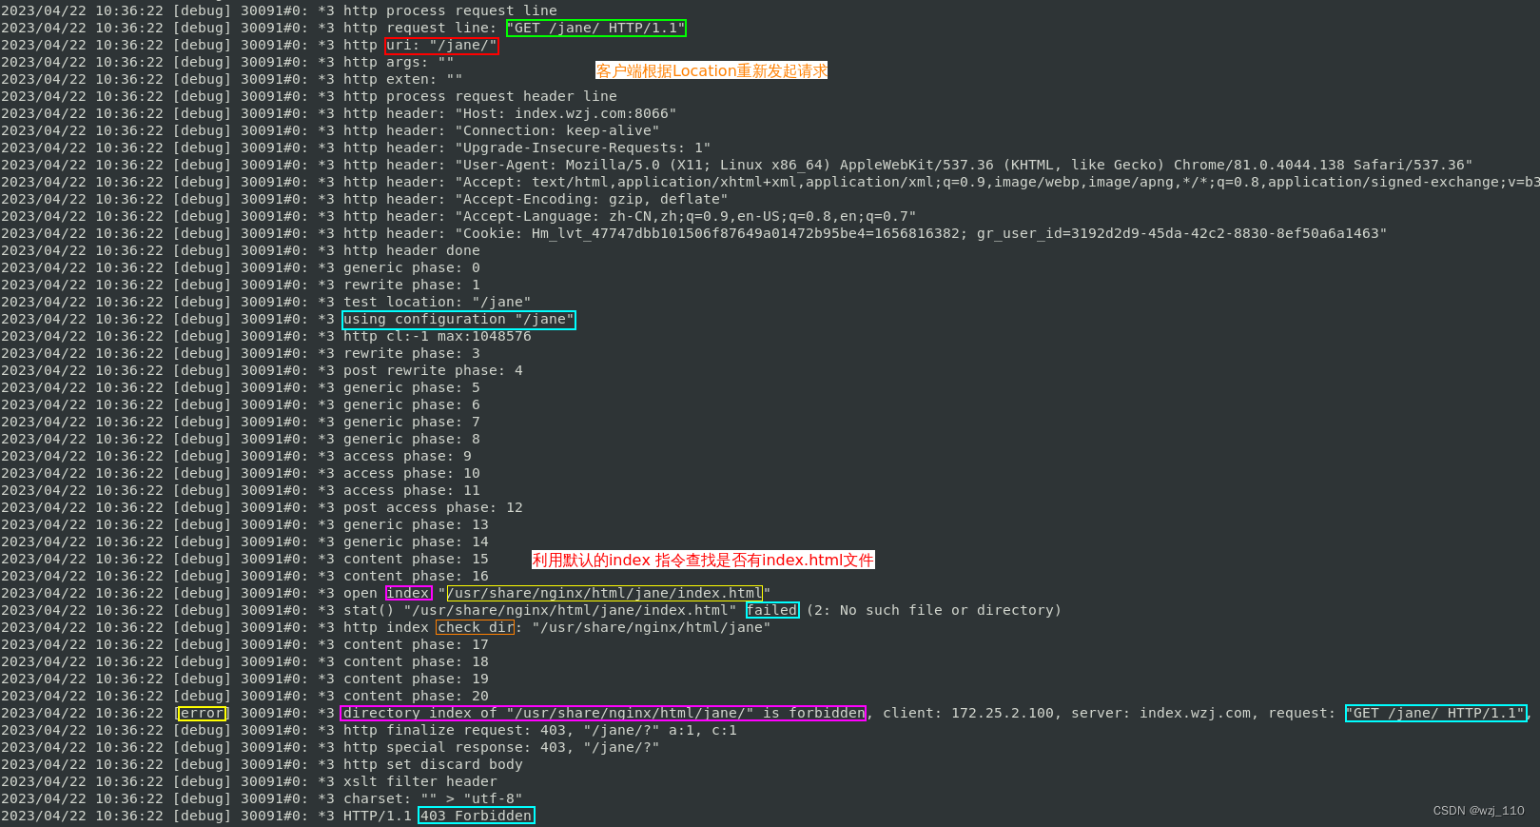
Task: Click the word "index" in open index line
Action: (x=408, y=593)
